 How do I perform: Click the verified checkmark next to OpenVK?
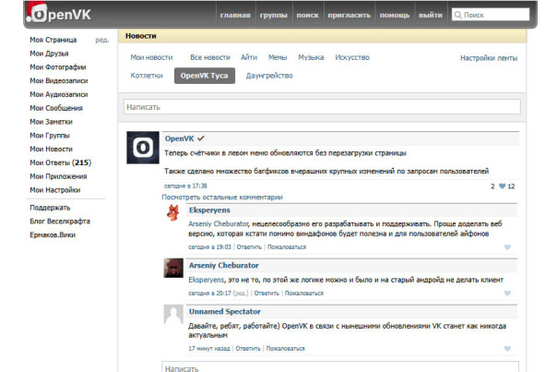(x=201, y=138)
